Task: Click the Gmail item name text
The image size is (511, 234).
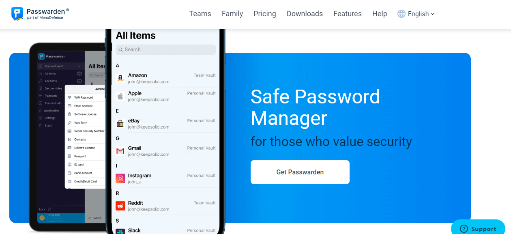Action: [x=135, y=148]
